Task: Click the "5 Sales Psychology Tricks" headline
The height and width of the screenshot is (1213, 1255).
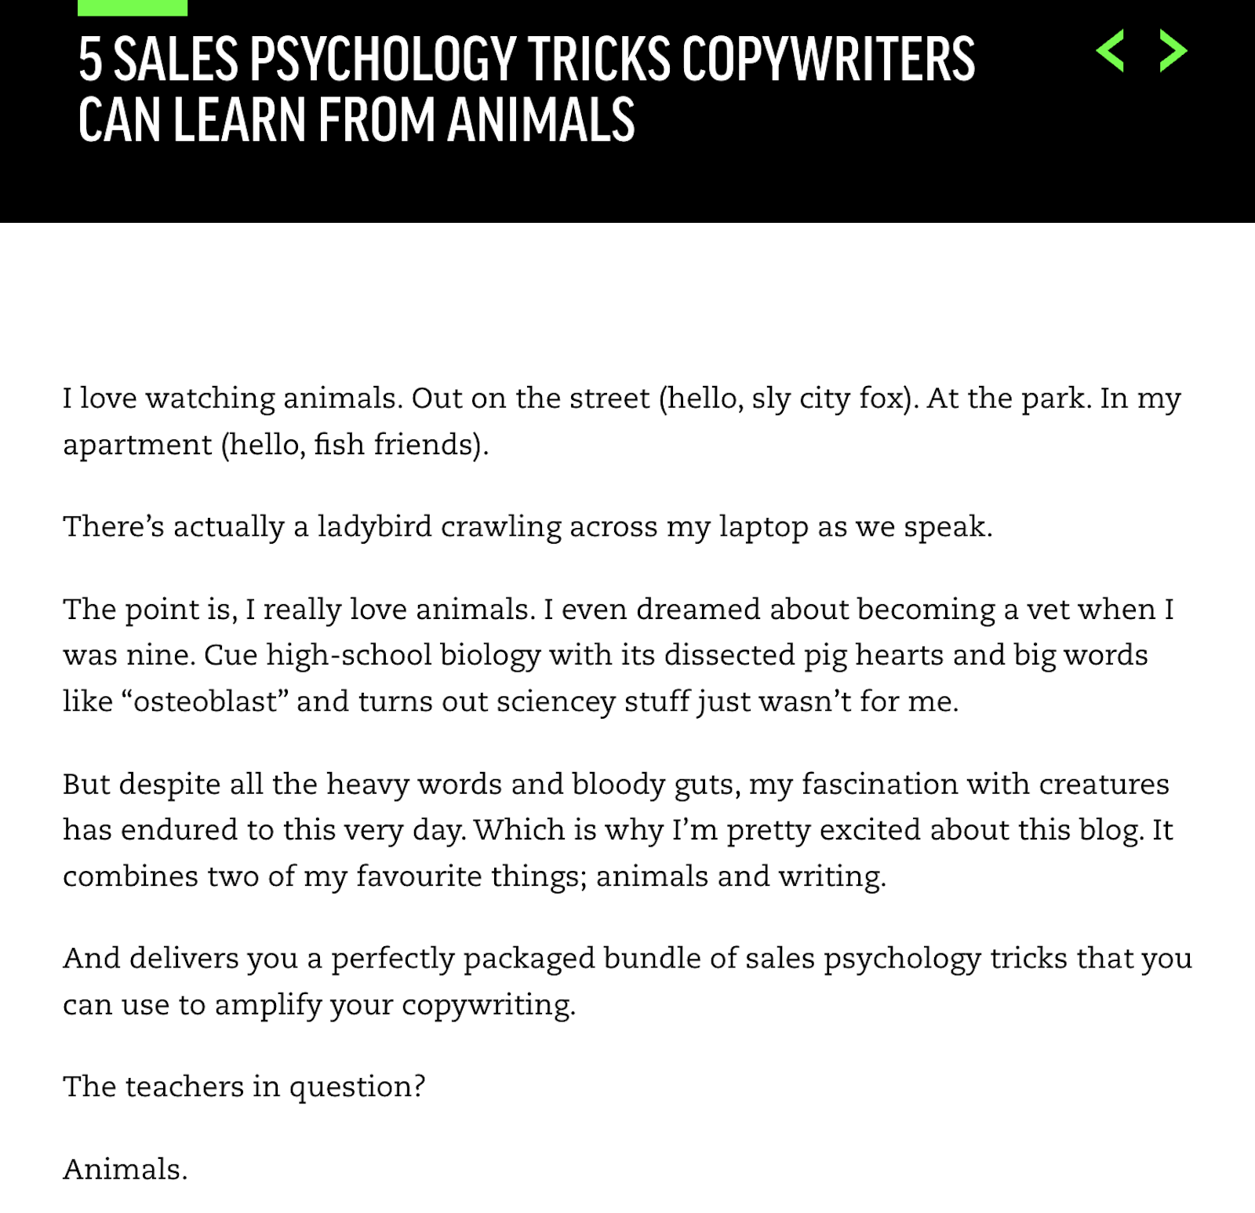Action: (x=526, y=60)
